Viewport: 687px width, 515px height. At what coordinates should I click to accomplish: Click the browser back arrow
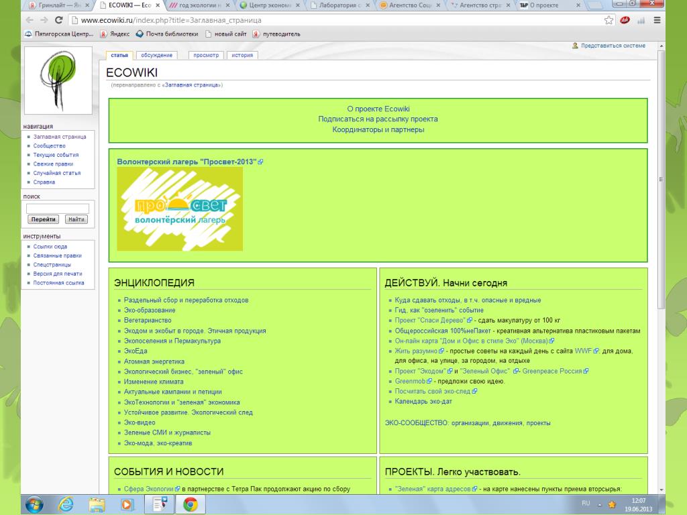pyautogui.click(x=30, y=20)
